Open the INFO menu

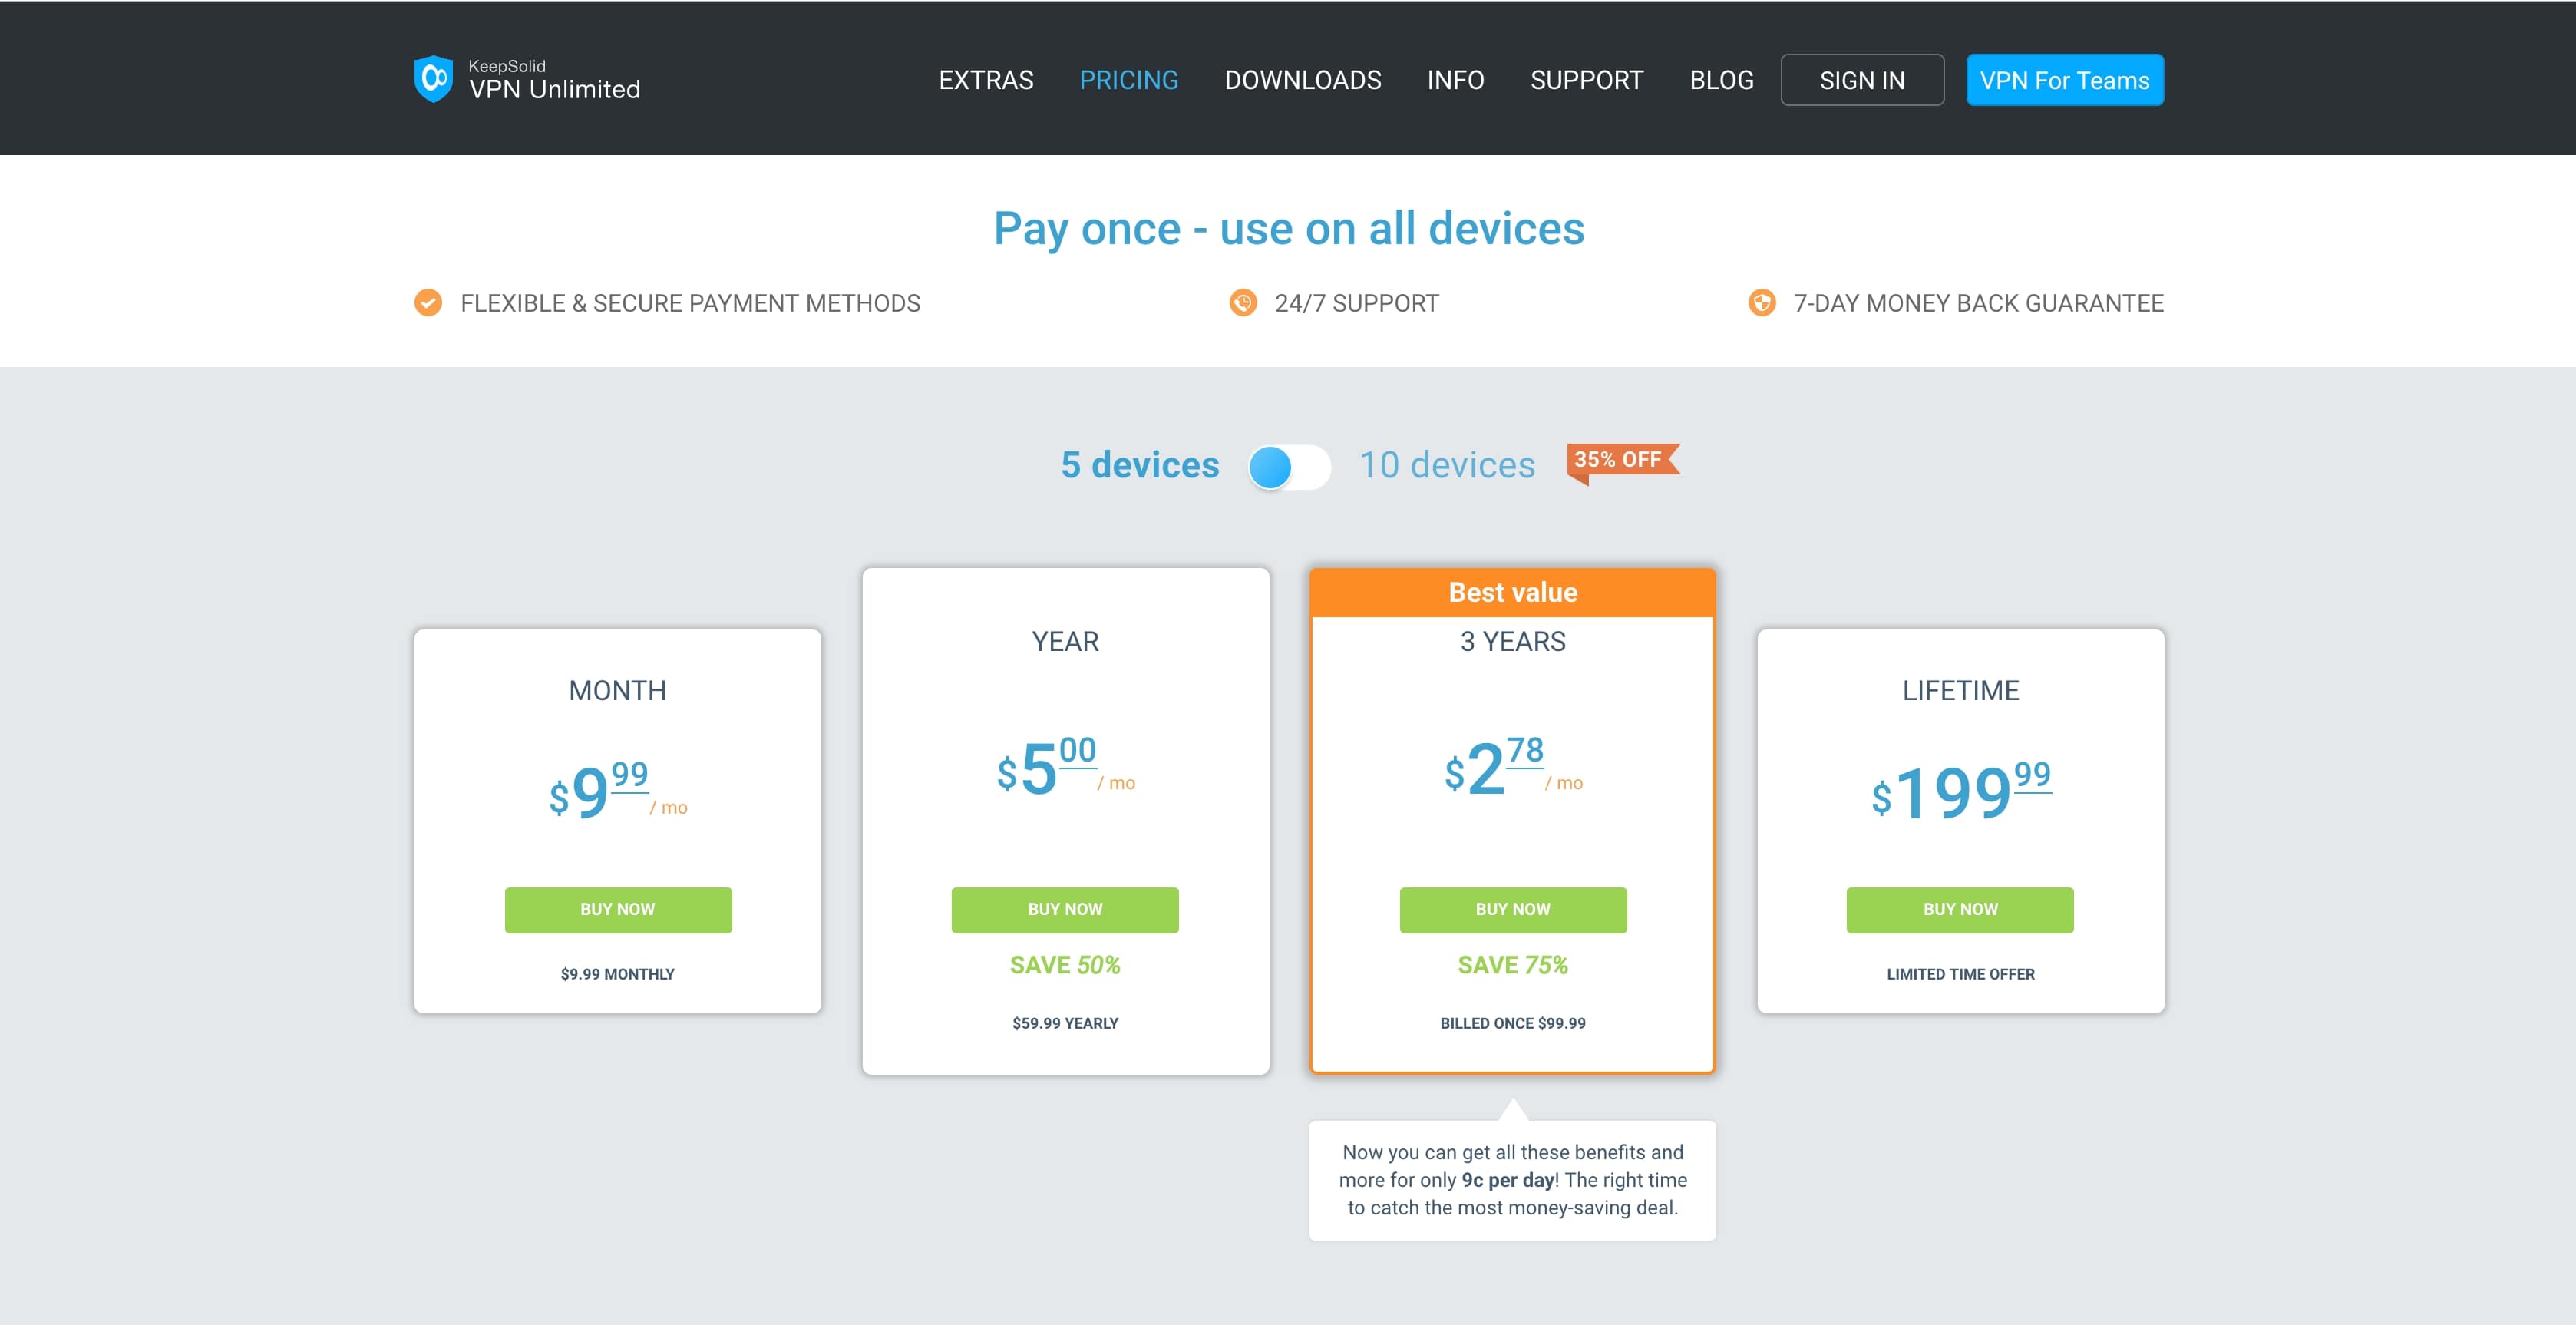click(x=1455, y=80)
